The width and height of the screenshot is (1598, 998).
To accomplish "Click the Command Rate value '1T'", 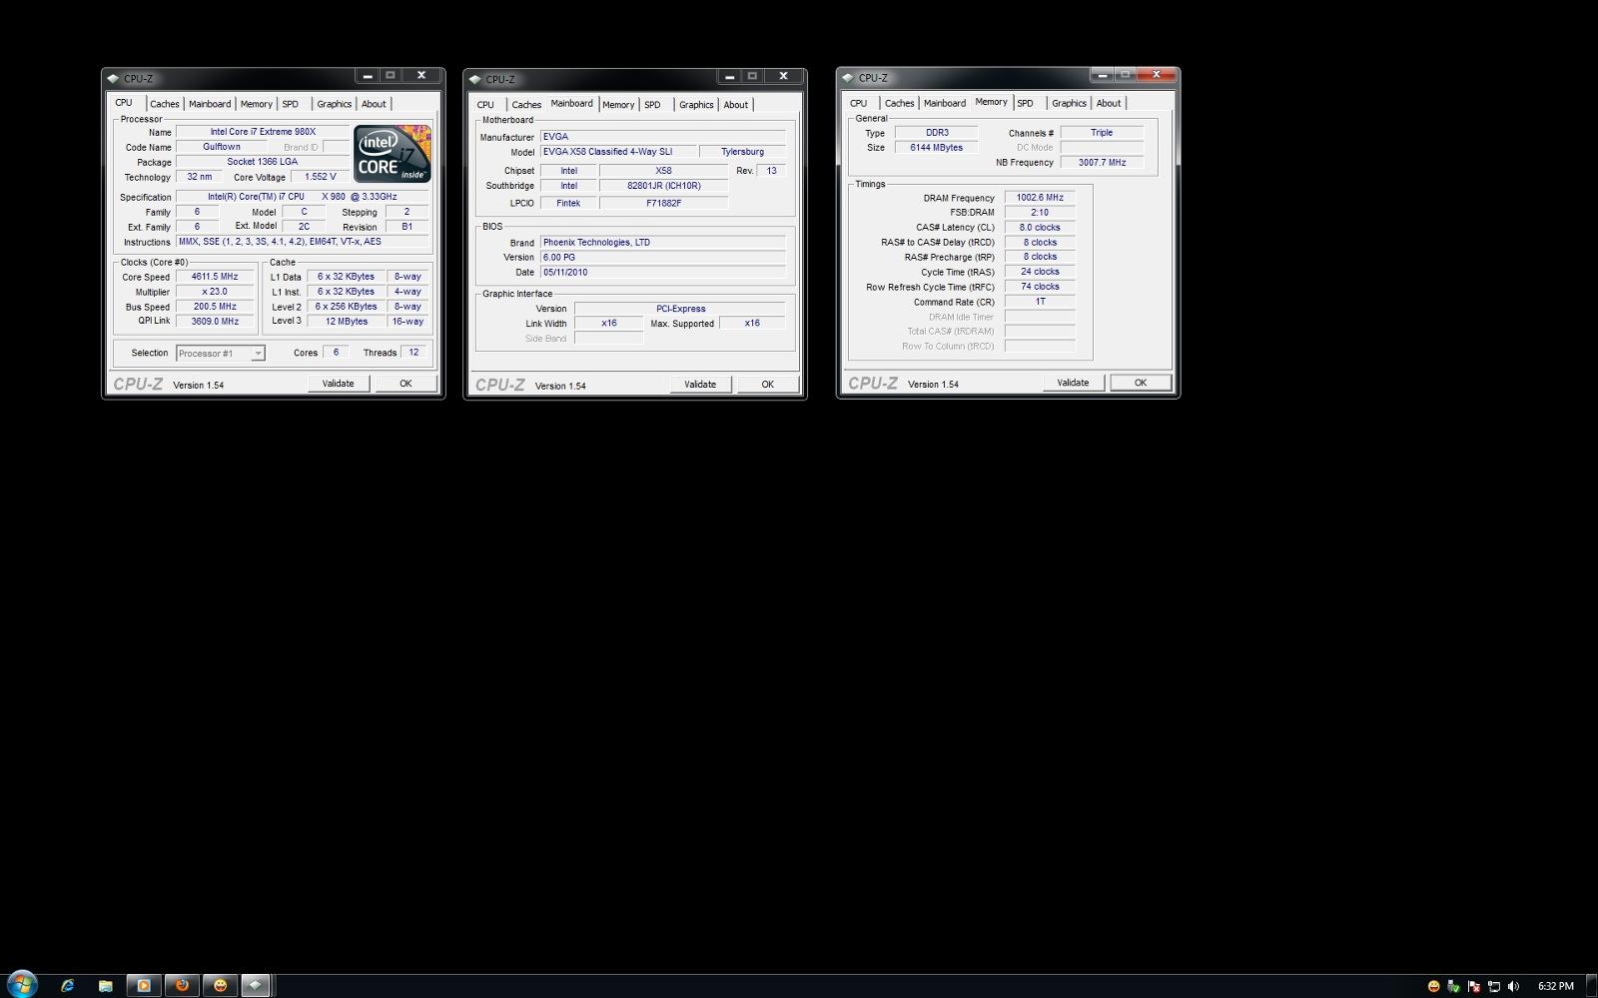I will [1040, 302].
